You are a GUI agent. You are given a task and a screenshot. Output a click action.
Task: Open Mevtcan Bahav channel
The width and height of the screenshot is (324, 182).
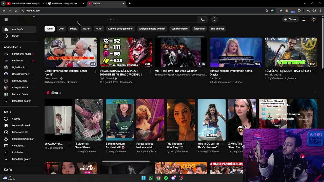click(19, 94)
